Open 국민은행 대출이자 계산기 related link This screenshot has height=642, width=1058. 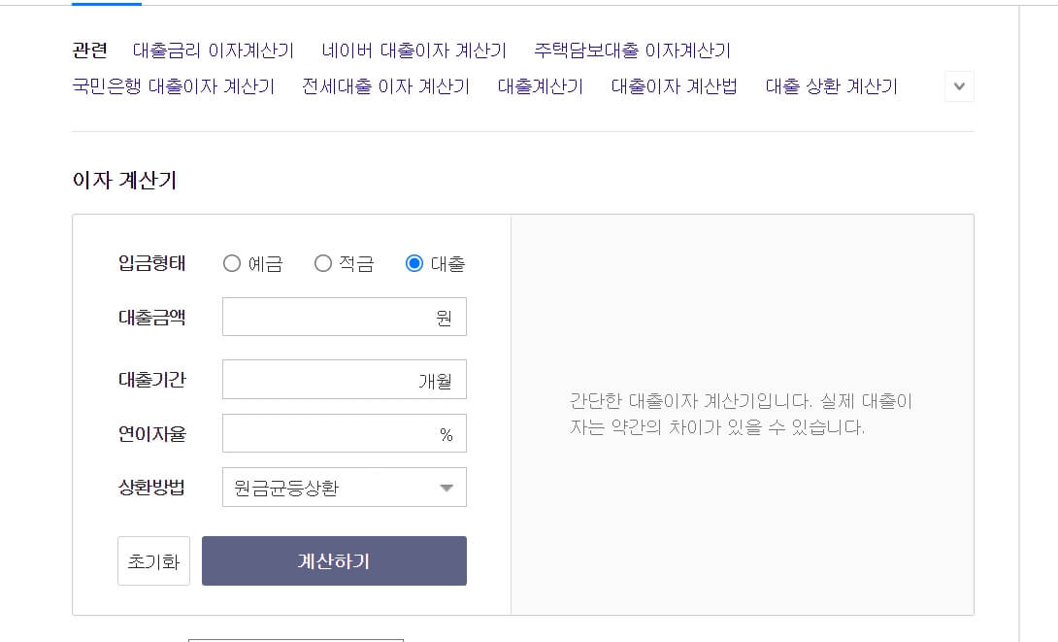(174, 86)
